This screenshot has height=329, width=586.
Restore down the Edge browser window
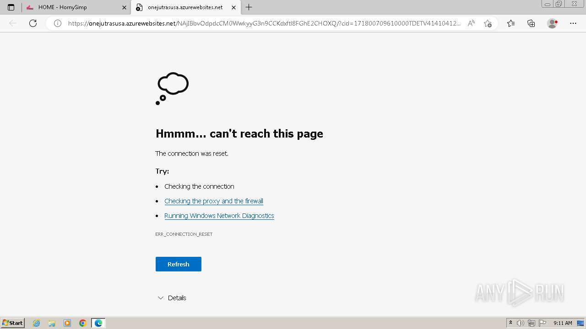pos(559,4)
